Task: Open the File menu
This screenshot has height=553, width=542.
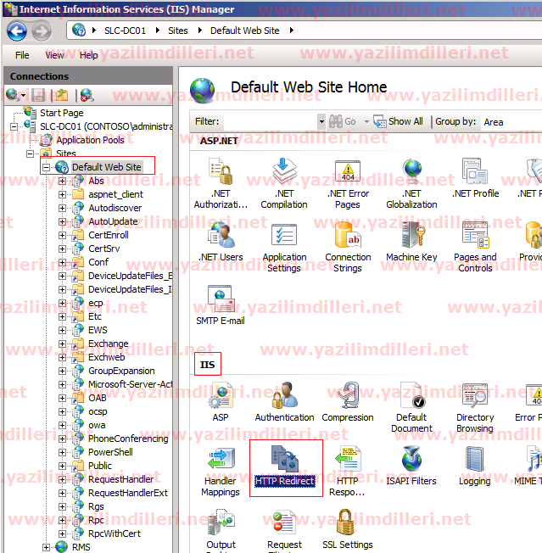Action: click(x=22, y=55)
